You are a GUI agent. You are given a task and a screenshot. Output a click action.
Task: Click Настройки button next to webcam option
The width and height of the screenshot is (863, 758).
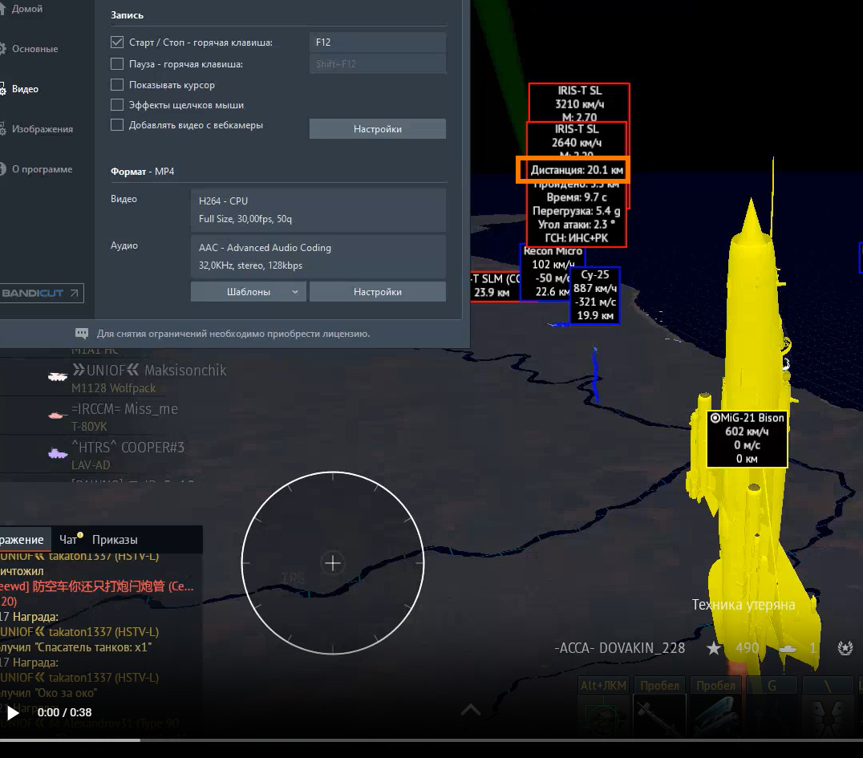[x=377, y=129]
